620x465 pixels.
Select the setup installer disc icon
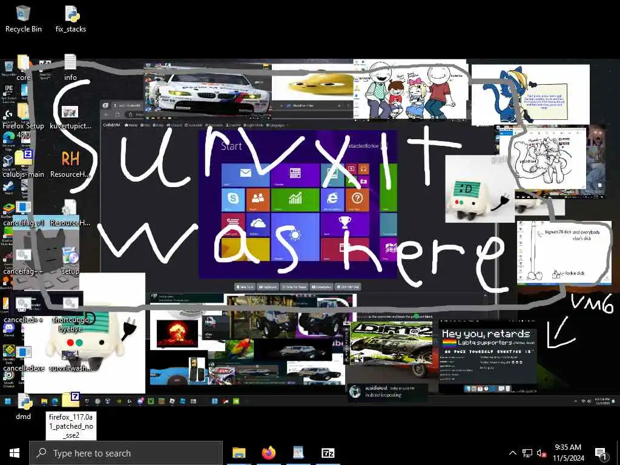(x=70, y=261)
